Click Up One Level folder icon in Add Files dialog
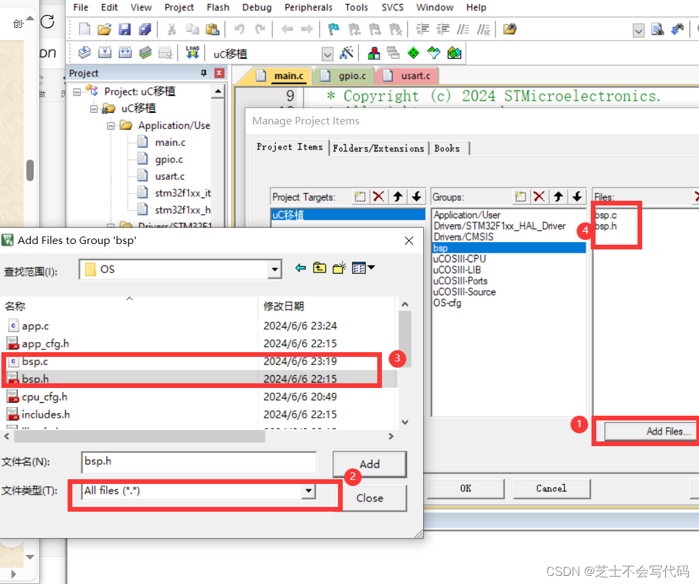Image resolution: width=699 pixels, height=584 pixels. pyautogui.click(x=318, y=267)
